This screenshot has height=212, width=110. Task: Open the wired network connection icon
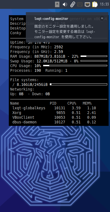(87, 4)
